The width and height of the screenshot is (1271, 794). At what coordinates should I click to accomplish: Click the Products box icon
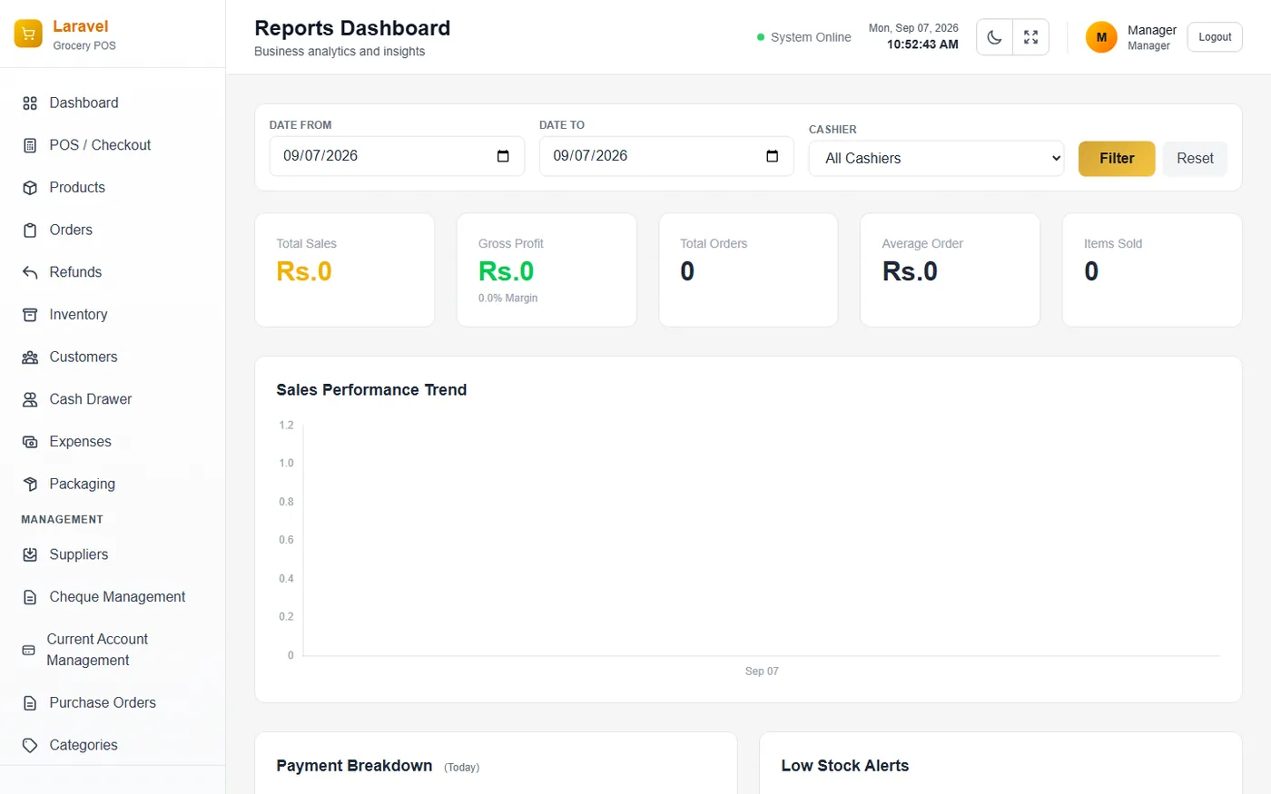30,188
